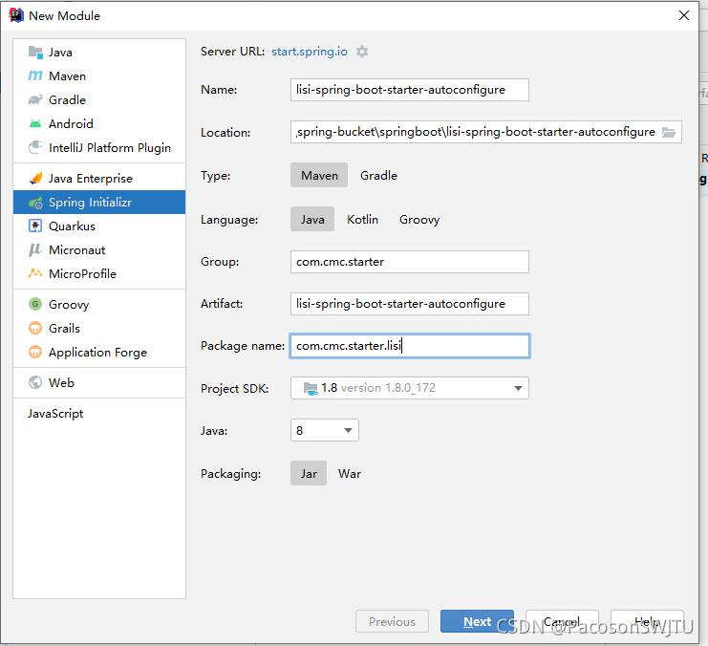This screenshot has width=708, height=646.
Task: Select Maven as project type
Action: pyautogui.click(x=319, y=175)
